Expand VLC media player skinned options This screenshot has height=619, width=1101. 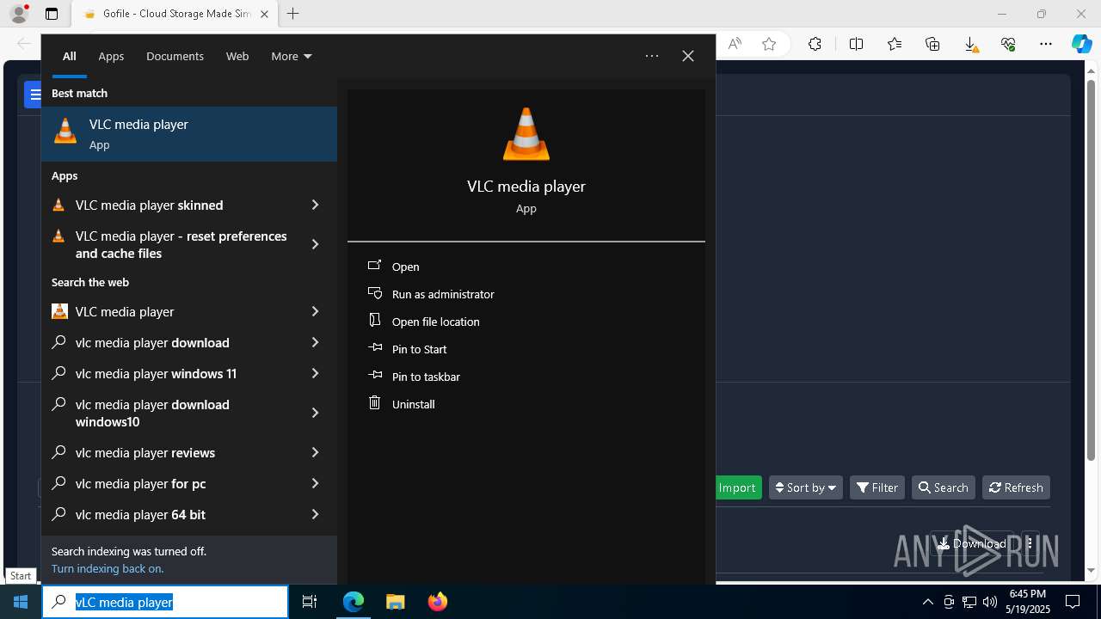tap(315, 205)
